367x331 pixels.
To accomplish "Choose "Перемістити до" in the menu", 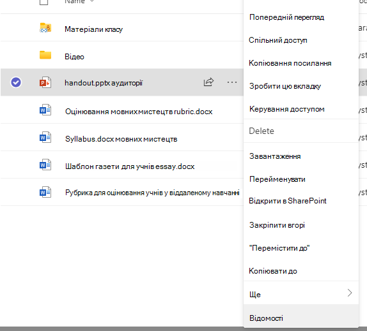I will pos(279,248).
